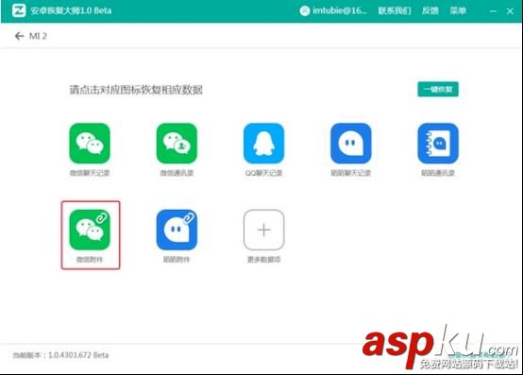Viewport: 523px width, 375px height.
Task: Select Momo attachments icon with paperclip
Action: pos(177,230)
